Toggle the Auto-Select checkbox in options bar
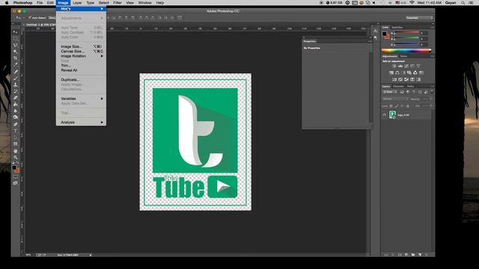 click(x=30, y=18)
